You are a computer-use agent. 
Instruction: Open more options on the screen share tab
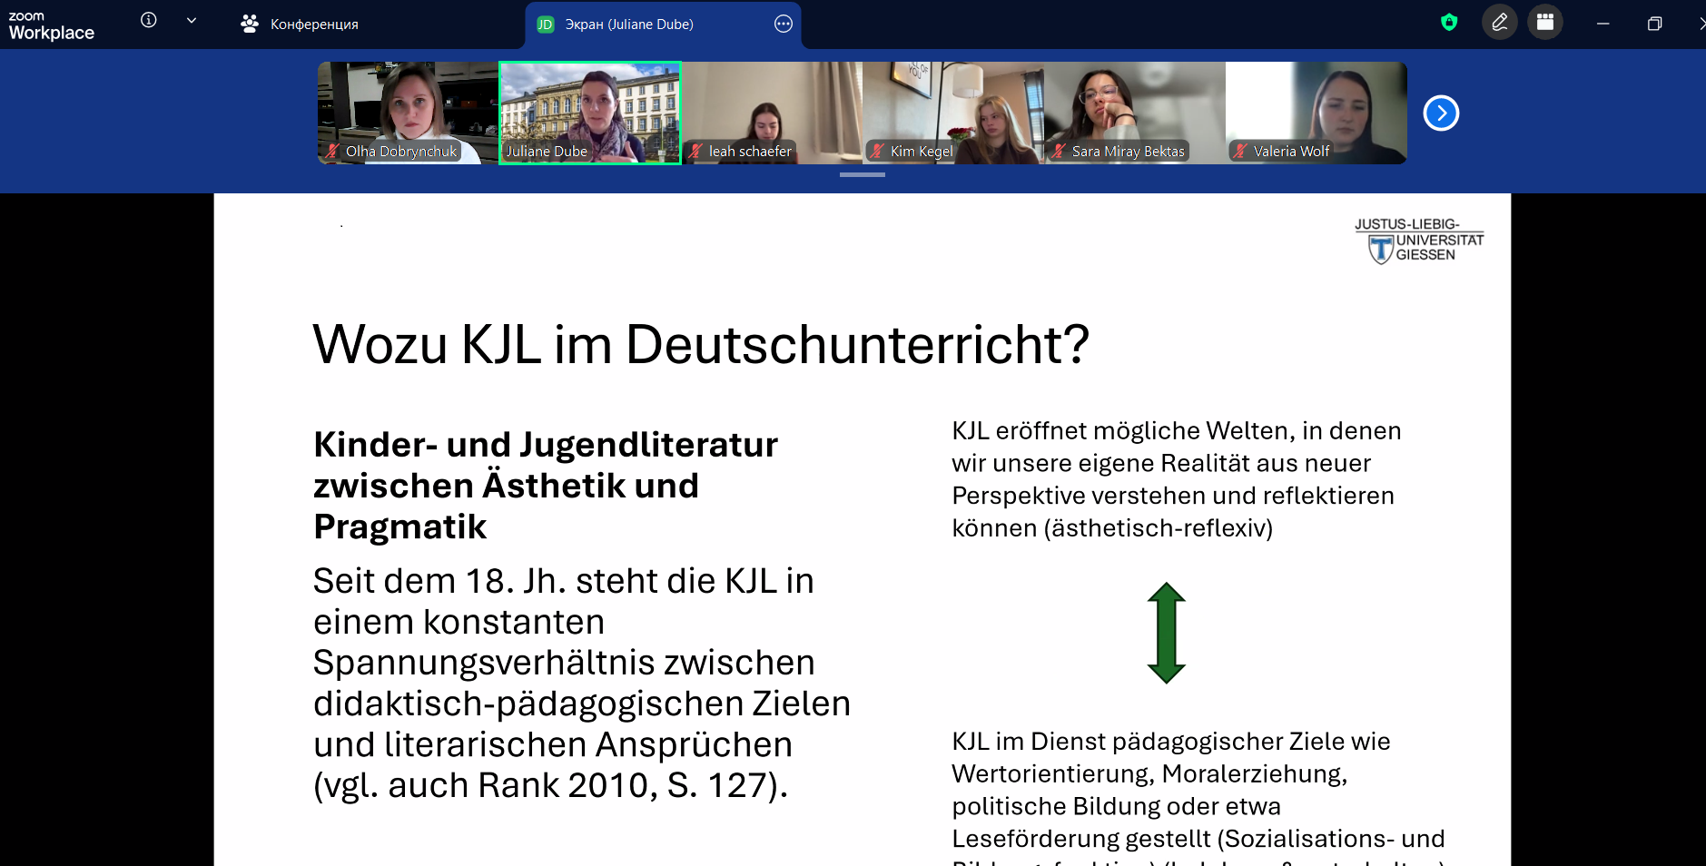click(x=783, y=24)
